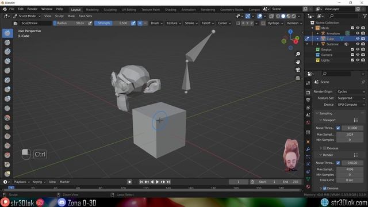The height and width of the screenshot is (207, 368).
Task: Click the outliner filter funnel icon
Action: 365,16
